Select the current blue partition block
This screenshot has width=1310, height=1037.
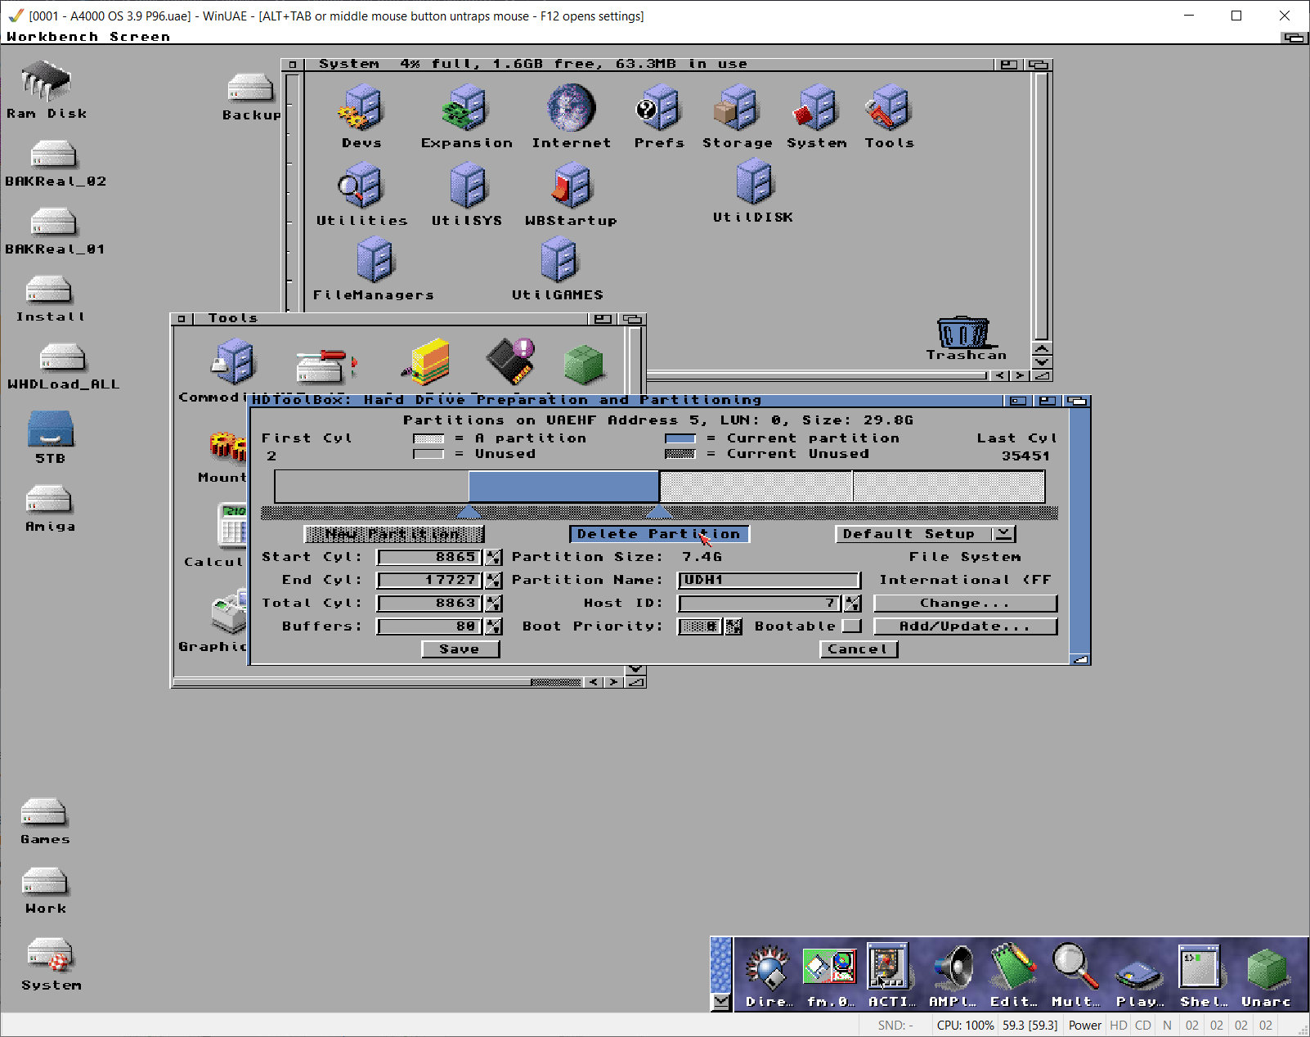563,486
